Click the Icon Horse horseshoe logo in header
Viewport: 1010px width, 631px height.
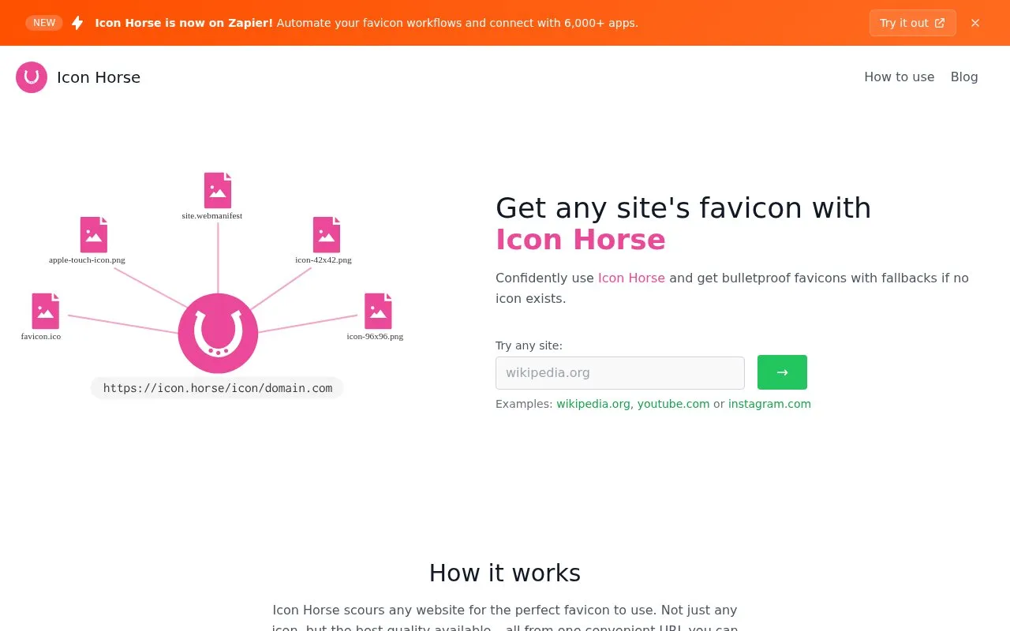(32, 77)
